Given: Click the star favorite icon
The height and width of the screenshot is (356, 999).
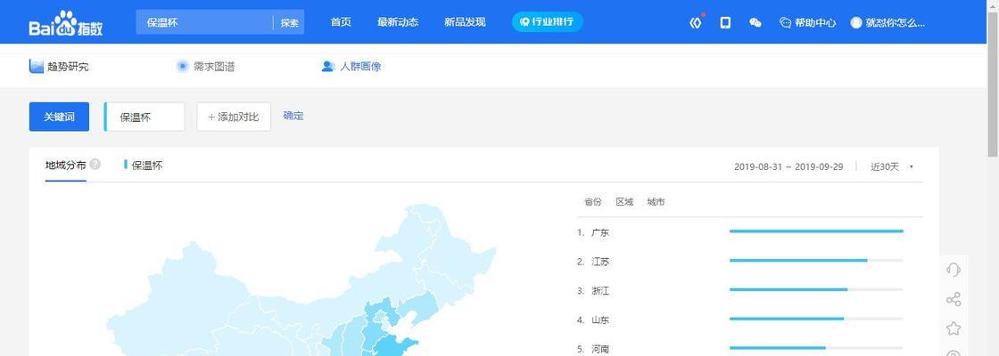Looking at the screenshot, I should (953, 328).
